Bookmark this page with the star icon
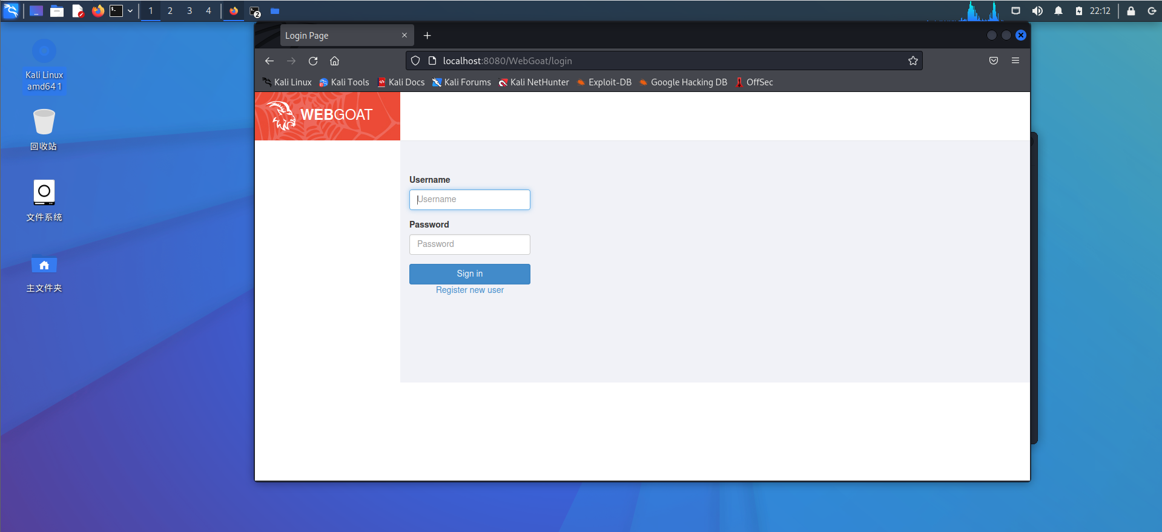This screenshot has width=1162, height=532. click(x=913, y=61)
